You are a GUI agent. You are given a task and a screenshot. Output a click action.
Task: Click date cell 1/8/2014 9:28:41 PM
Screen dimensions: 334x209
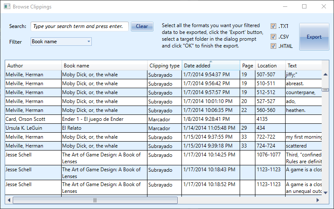(211, 119)
